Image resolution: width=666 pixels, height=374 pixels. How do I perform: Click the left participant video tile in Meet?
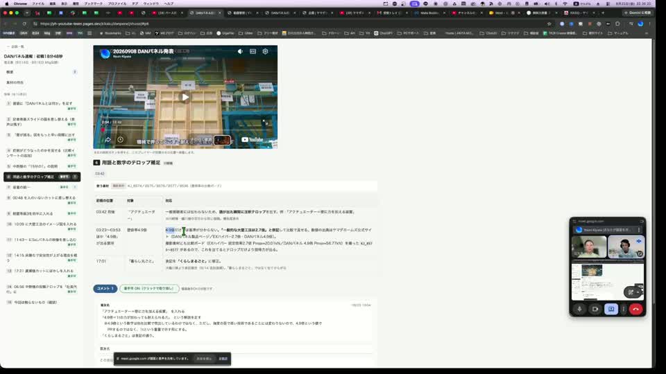(x=589, y=246)
